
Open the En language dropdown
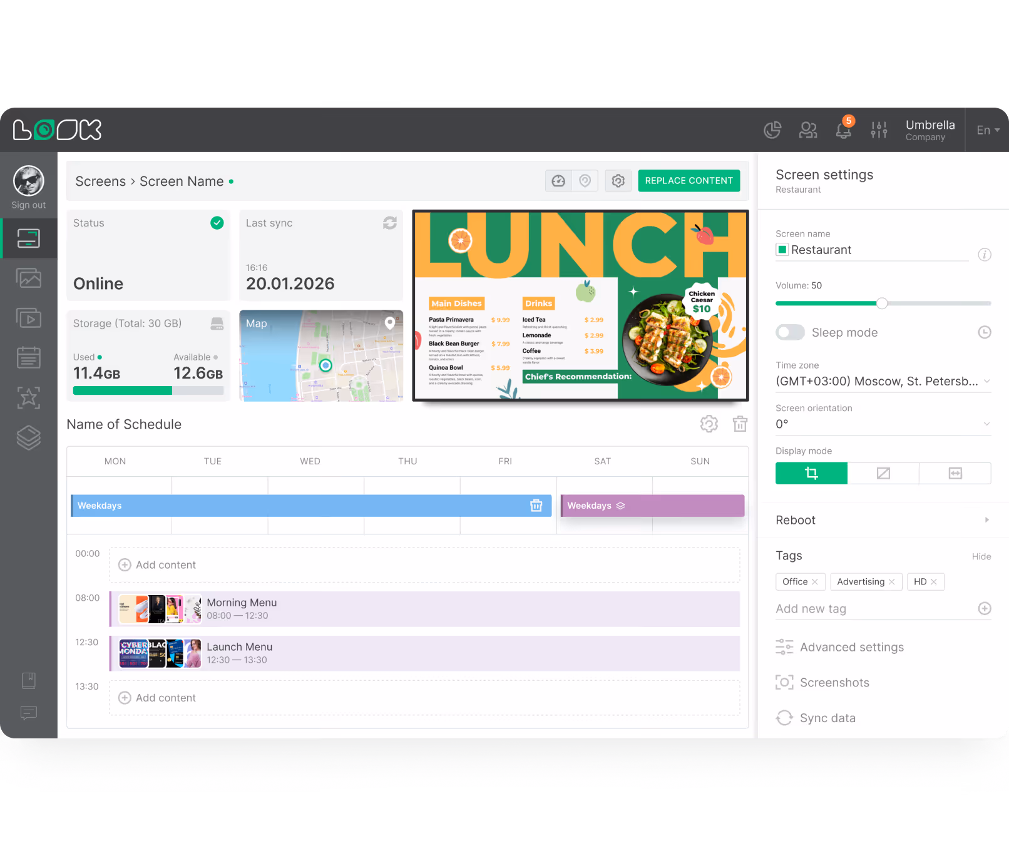click(x=988, y=130)
